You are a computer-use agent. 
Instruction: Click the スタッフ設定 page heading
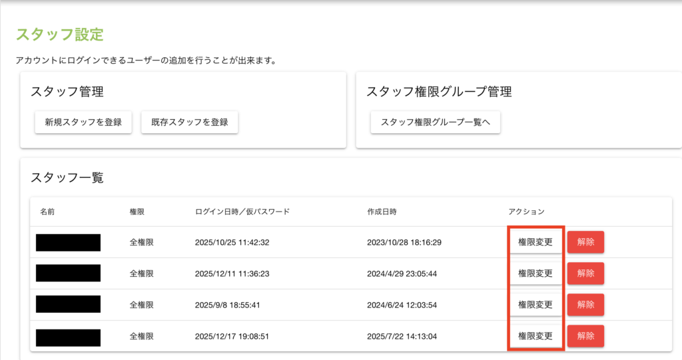click(60, 35)
